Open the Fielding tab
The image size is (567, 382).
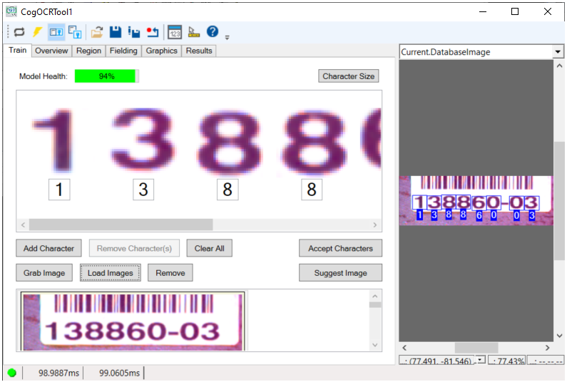tap(123, 51)
